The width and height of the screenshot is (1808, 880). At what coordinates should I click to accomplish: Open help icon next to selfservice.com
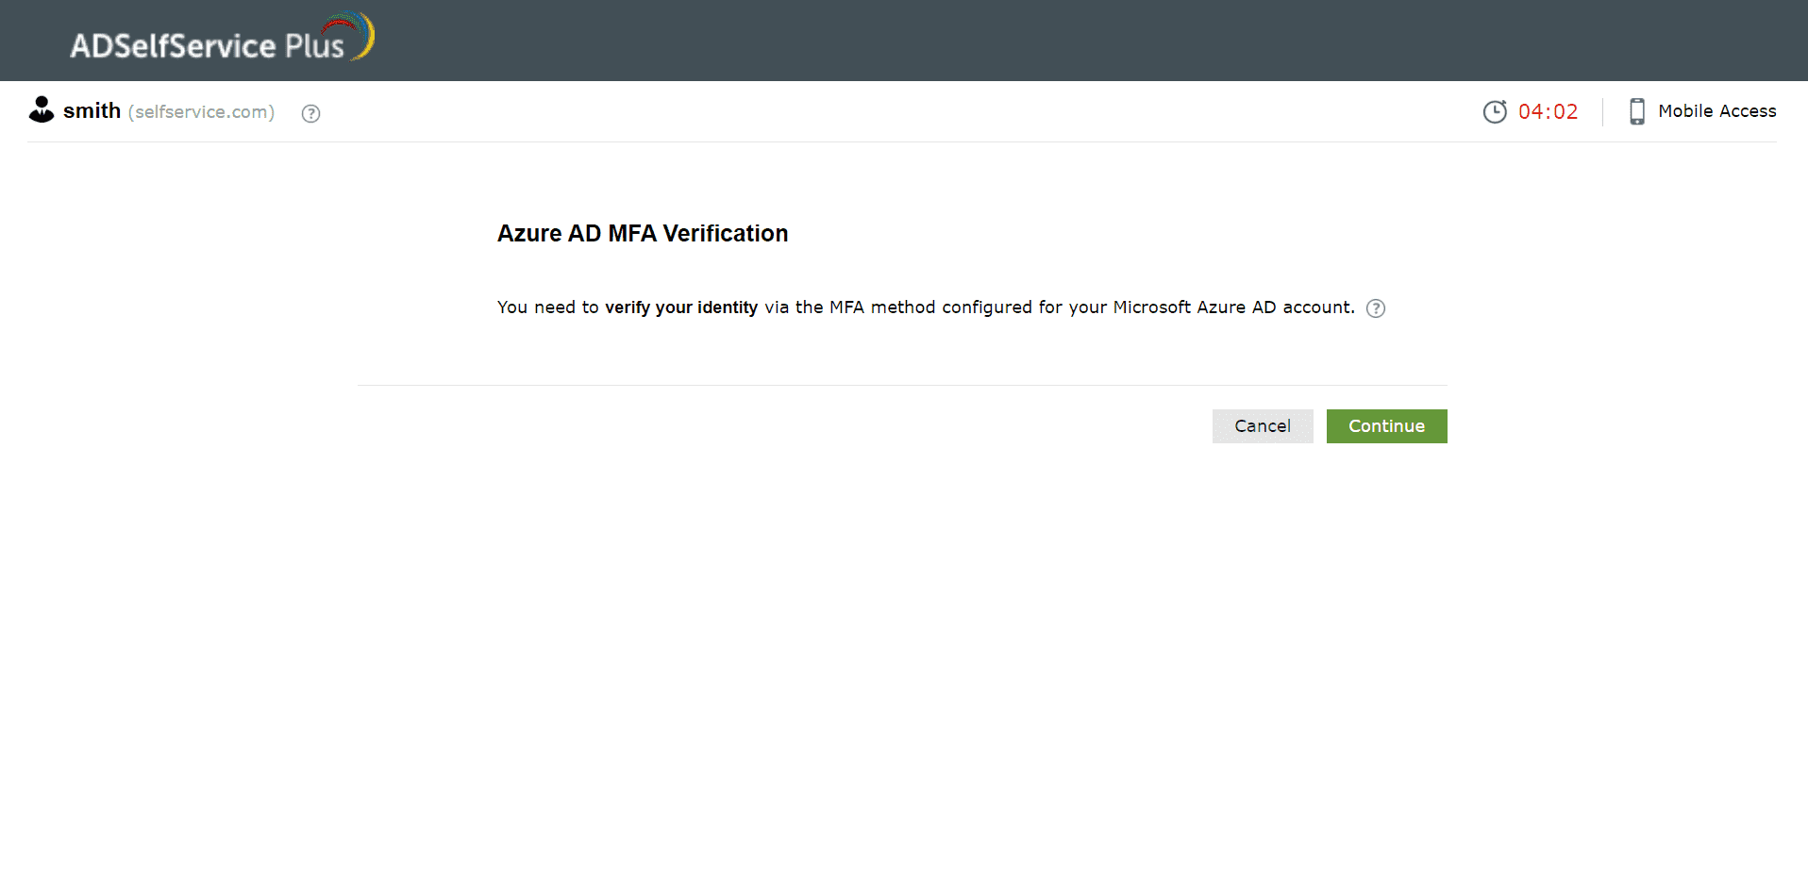point(310,113)
